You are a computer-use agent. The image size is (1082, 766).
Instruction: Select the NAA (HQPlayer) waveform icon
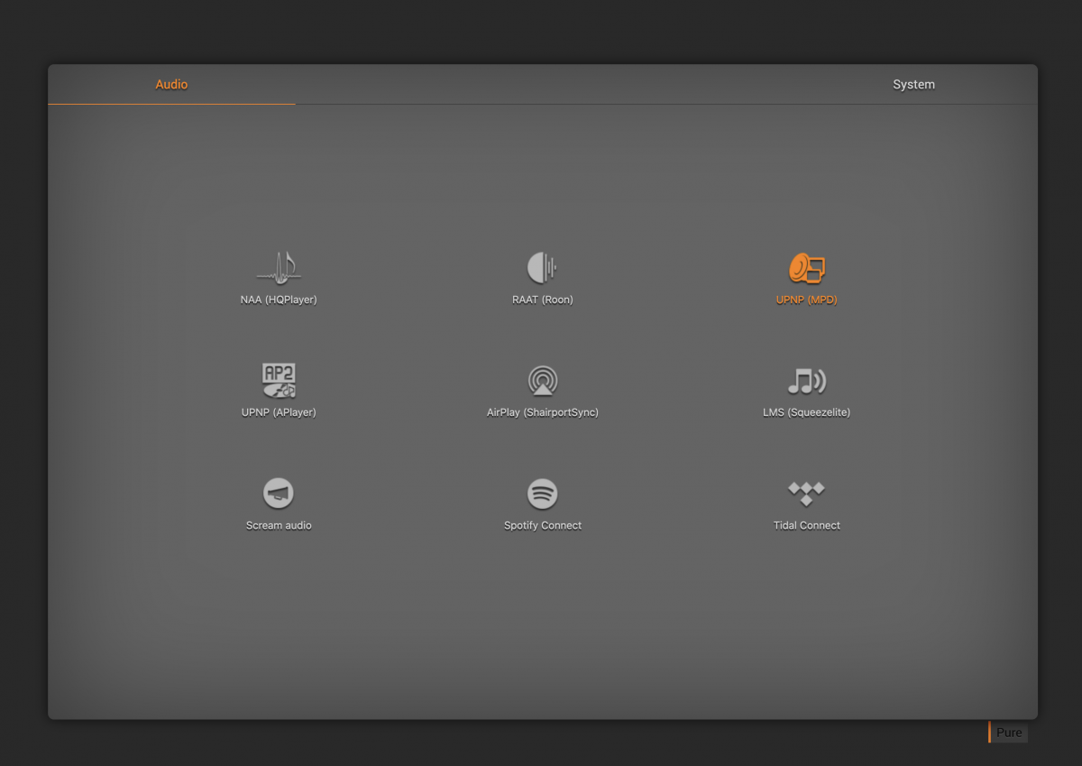point(279,268)
